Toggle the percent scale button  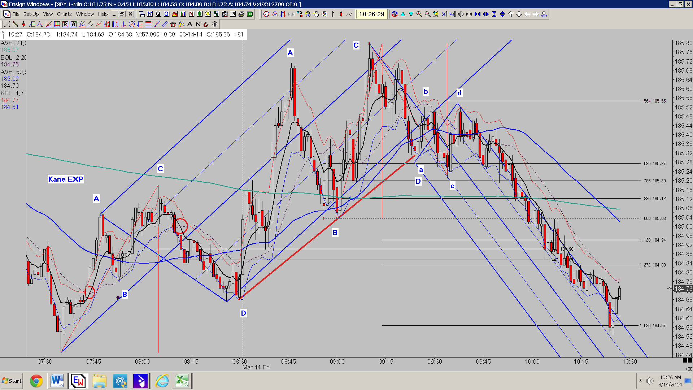[444, 14]
